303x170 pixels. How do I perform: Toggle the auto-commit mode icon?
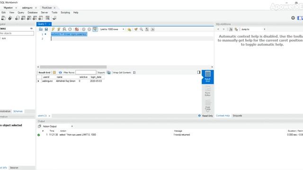(95, 29)
